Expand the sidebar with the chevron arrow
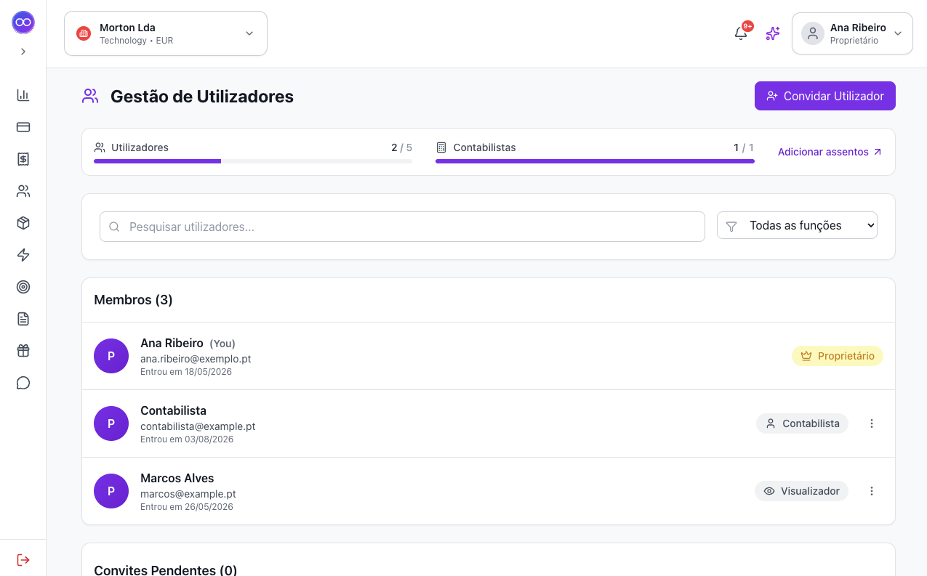 point(23,52)
